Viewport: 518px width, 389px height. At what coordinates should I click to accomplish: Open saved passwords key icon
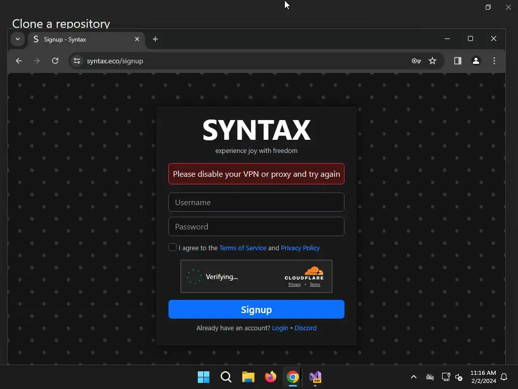pyautogui.click(x=416, y=61)
